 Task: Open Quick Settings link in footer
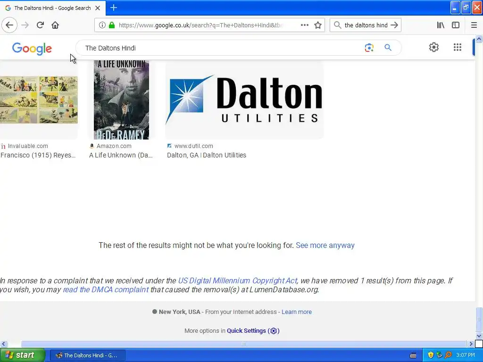click(253, 330)
